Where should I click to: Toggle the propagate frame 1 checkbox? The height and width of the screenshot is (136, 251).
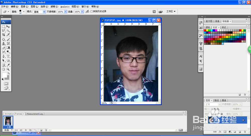point(231,109)
